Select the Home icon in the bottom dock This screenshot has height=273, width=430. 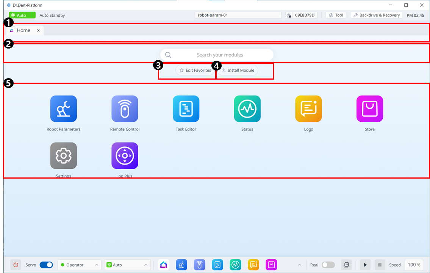[x=163, y=265]
